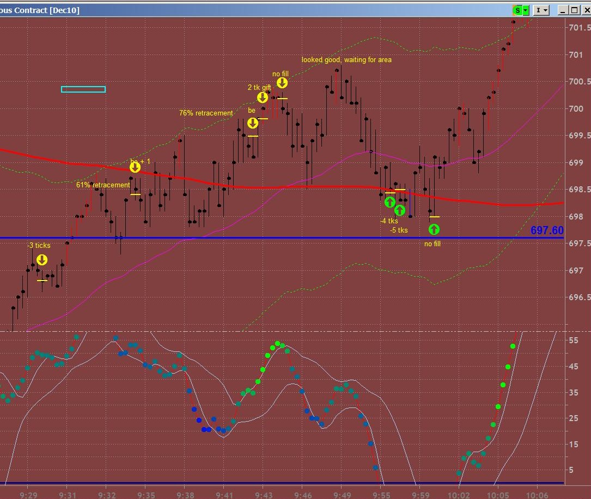591x499 pixels.
Task: Select yellow down arrow under top no fill
Action: tap(282, 83)
